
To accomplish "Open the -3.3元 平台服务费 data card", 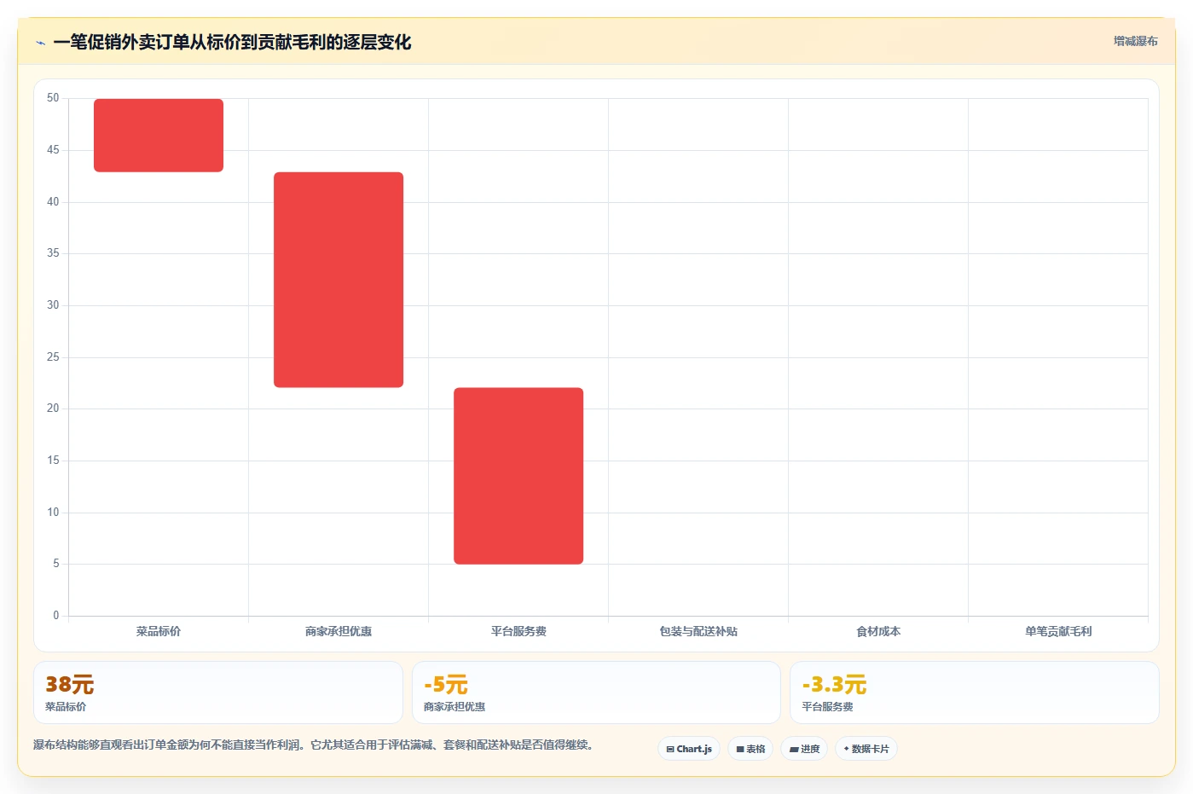I will coord(975,693).
